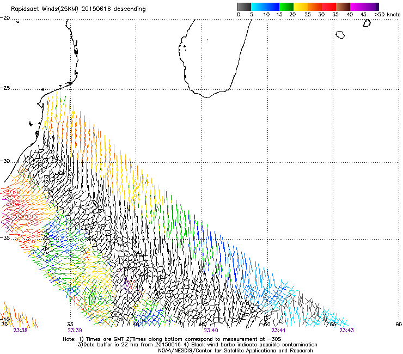
Task: Click the '25' legend tick label
Action: 308,15
